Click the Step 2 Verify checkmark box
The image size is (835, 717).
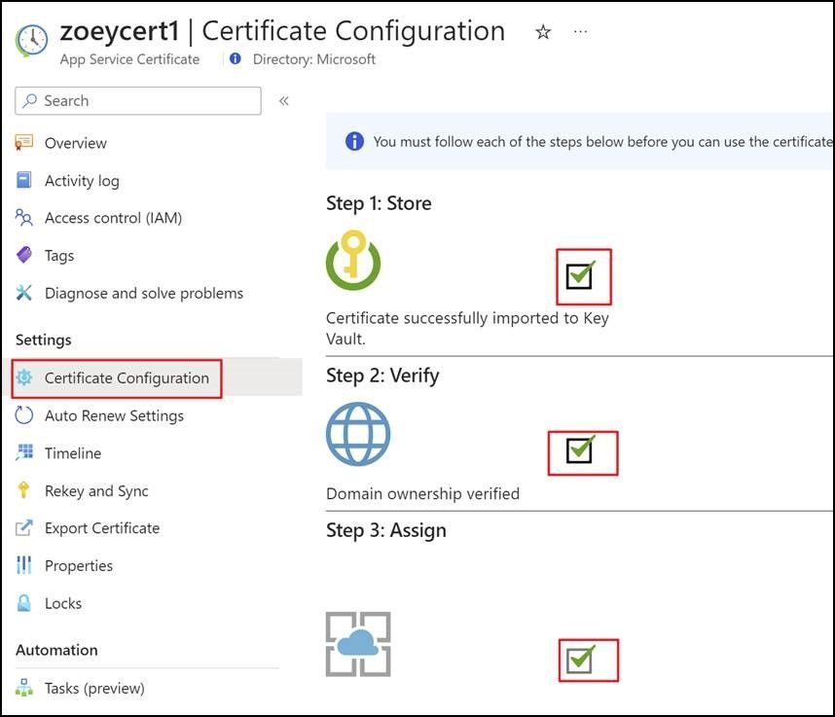click(x=580, y=449)
